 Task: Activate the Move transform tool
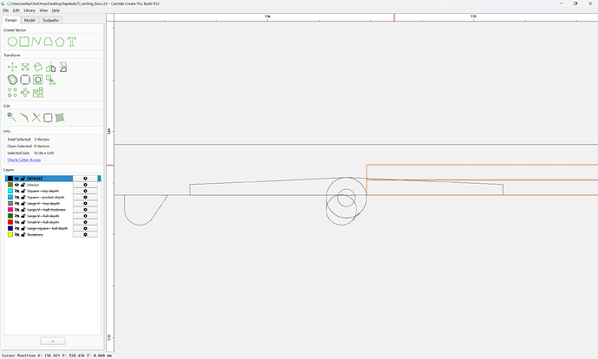pos(12,67)
